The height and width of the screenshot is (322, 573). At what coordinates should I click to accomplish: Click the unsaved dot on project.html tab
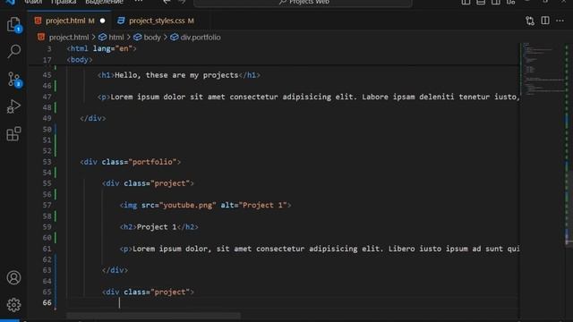point(102,21)
